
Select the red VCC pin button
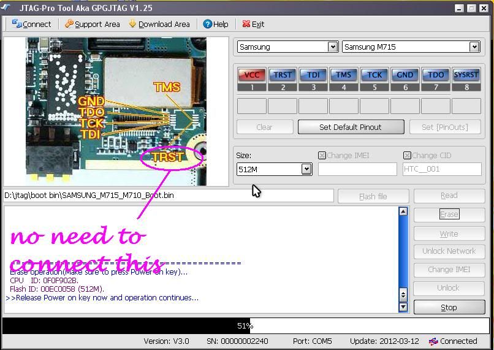(x=252, y=75)
